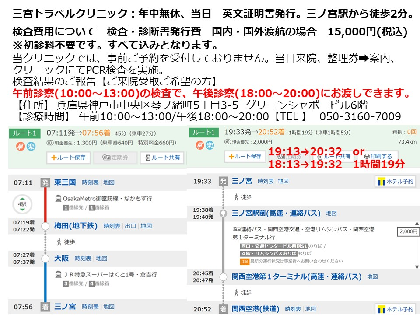Click the right ルート1 green label

coord(203,132)
